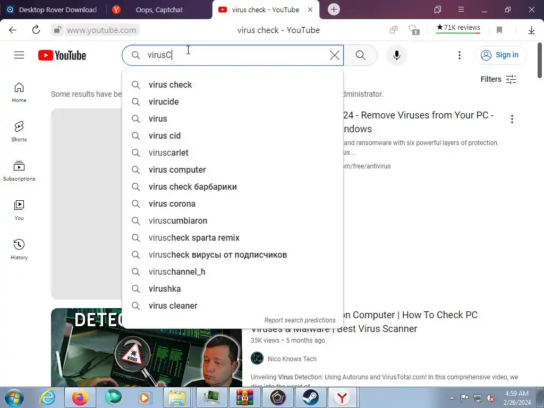Open more options for first video result
The width and height of the screenshot is (544, 408).
tap(512, 119)
